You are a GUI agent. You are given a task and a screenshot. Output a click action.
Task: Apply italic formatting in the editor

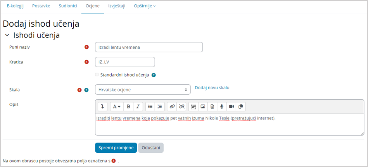(x=138, y=107)
